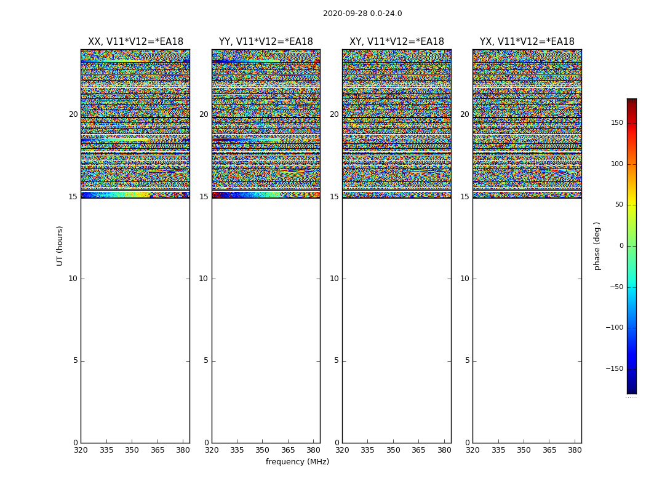
Task: Click the XY panel phase data region
Action: pos(397,124)
